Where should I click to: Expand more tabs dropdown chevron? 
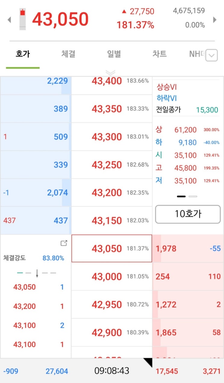click(x=212, y=55)
